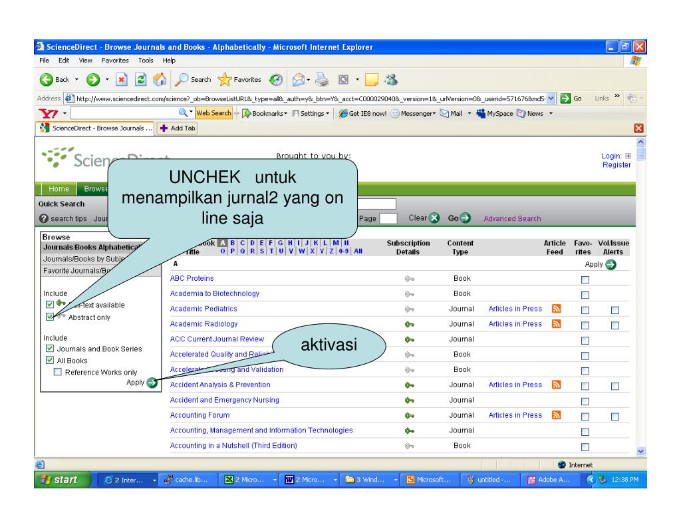Open the Search magnifier in toolbar
The height and width of the screenshot is (511, 681).
pyautogui.click(x=182, y=80)
